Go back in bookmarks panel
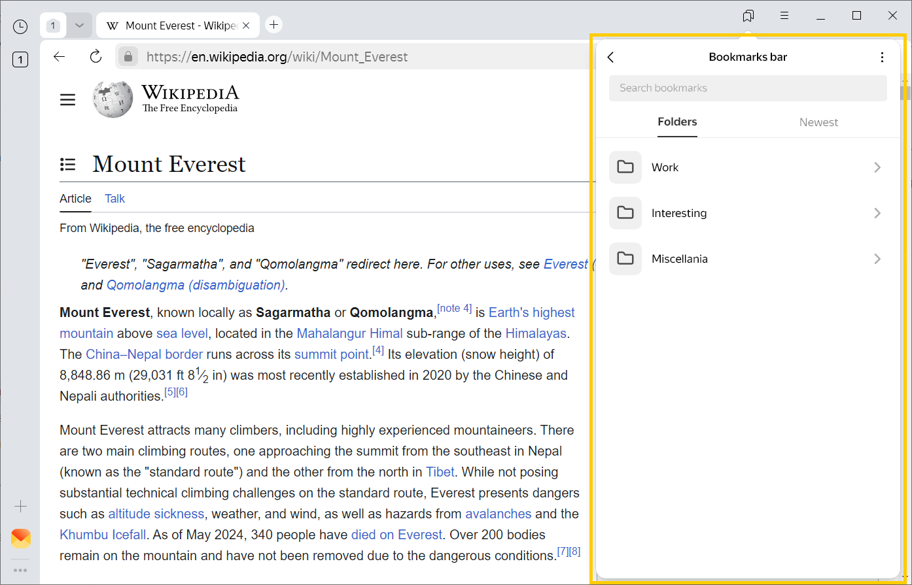This screenshot has height=585, width=912. (611, 58)
